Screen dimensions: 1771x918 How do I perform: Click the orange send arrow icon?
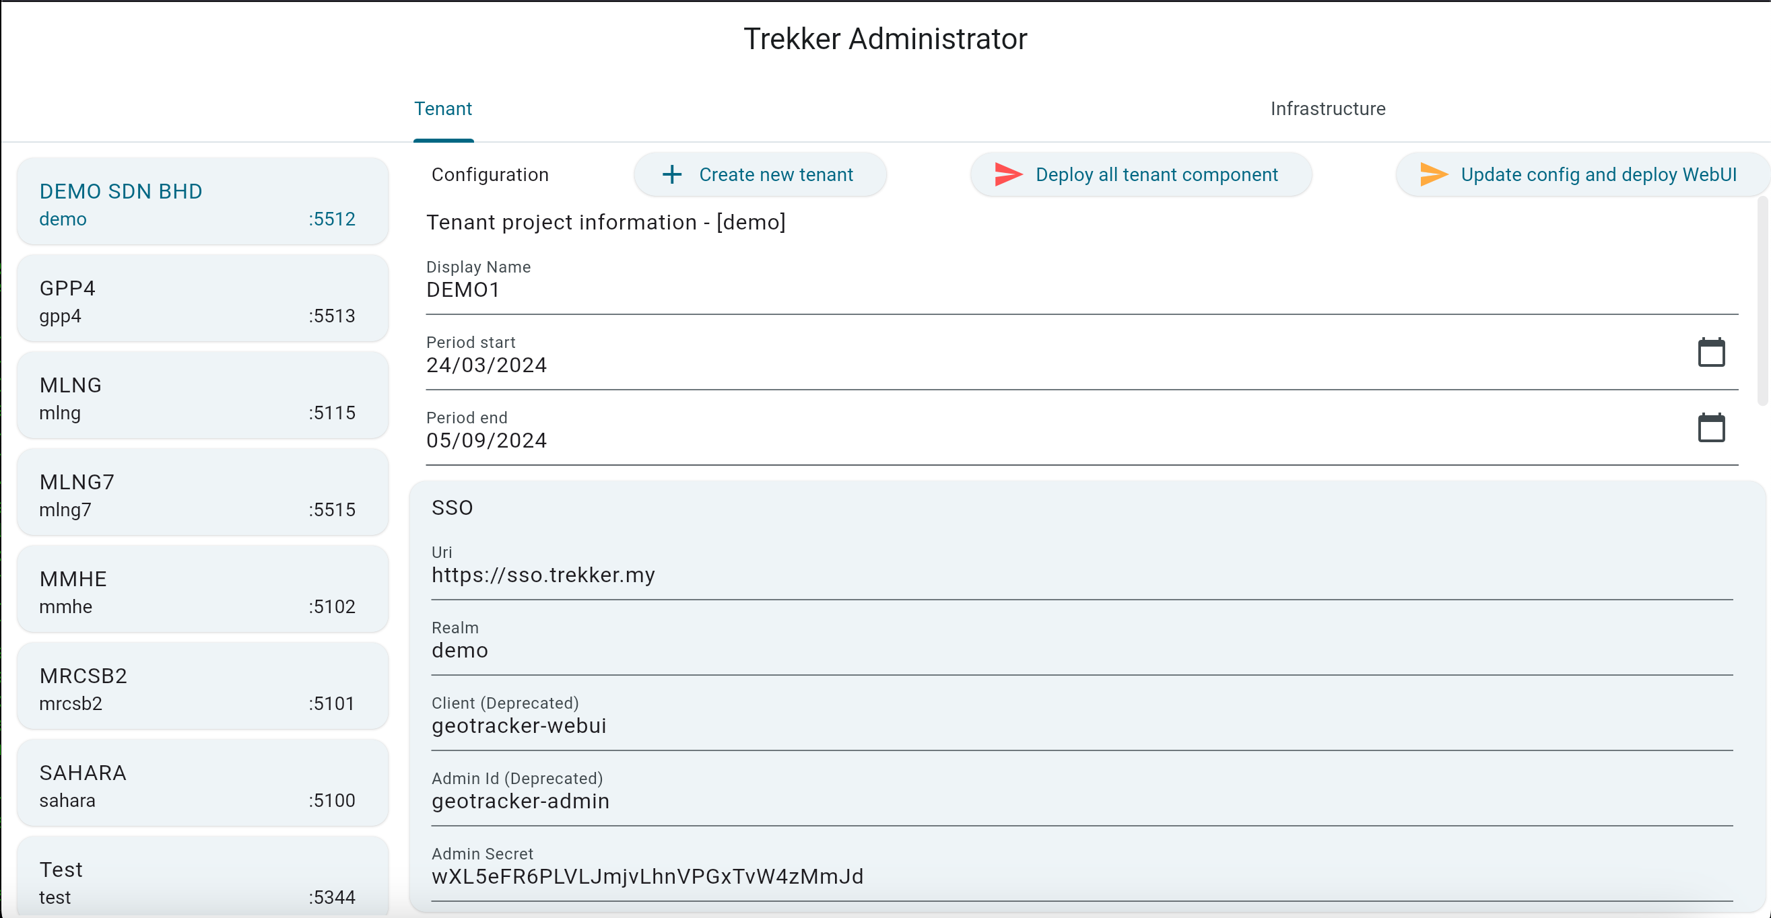point(1434,174)
